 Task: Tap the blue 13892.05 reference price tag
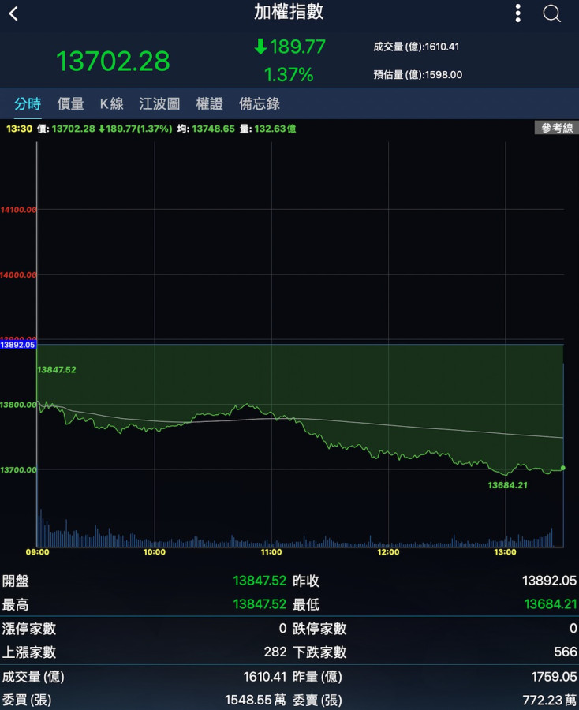(x=18, y=345)
